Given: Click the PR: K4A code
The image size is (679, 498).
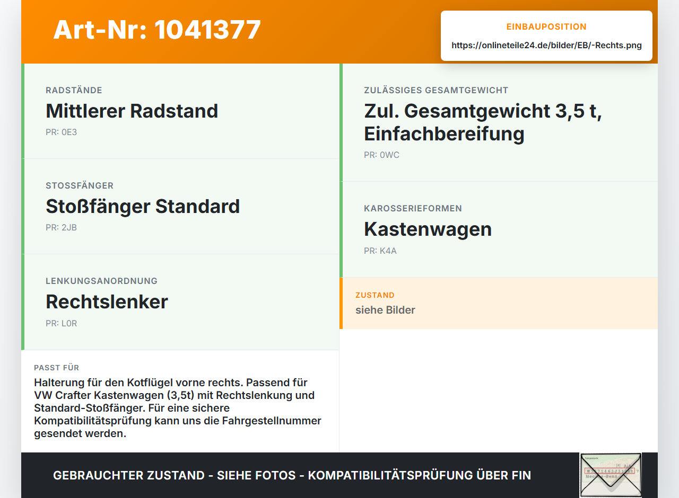Looking at the screenshot, I should (380, 251).
